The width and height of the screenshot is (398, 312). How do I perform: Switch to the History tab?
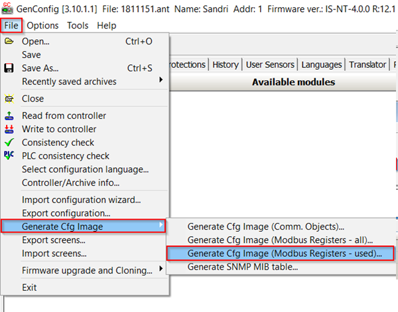[226, 64]
